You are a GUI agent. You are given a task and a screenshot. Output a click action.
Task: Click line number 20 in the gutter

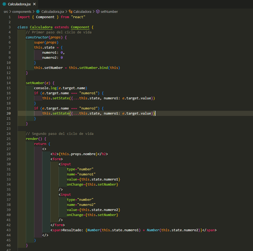click(x=9, y=113)
